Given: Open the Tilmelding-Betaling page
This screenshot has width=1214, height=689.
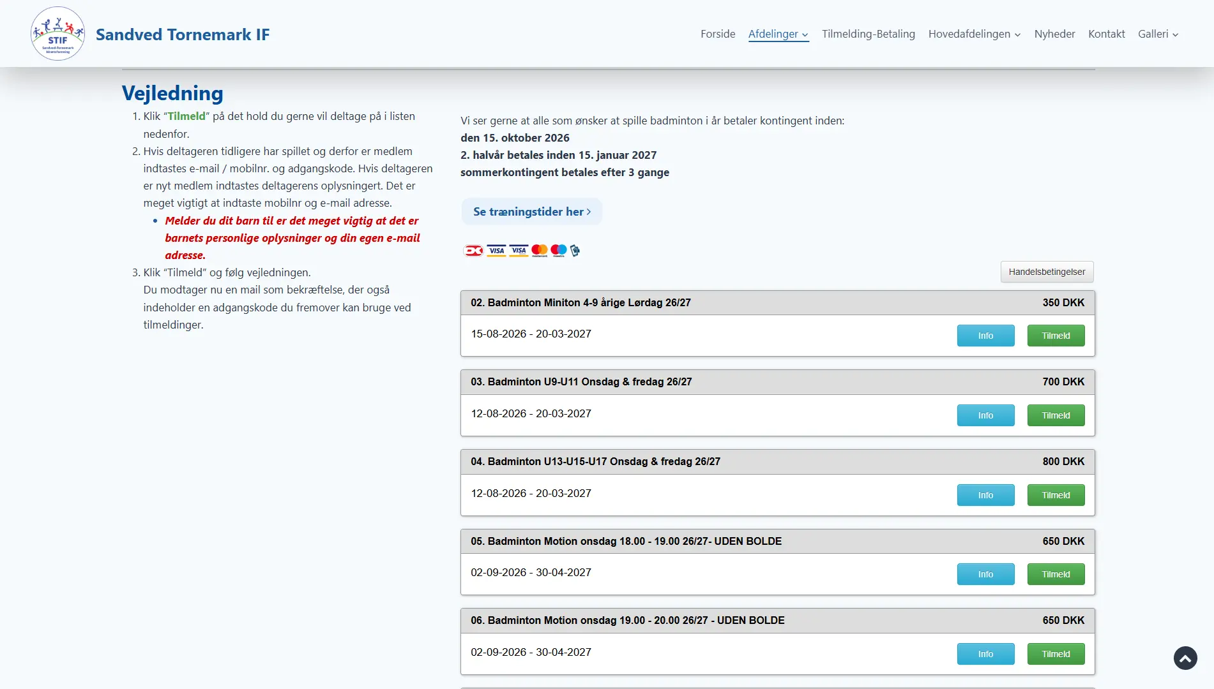Looking at the screenshot, I should pyautogui.click(x=869, y=34).
